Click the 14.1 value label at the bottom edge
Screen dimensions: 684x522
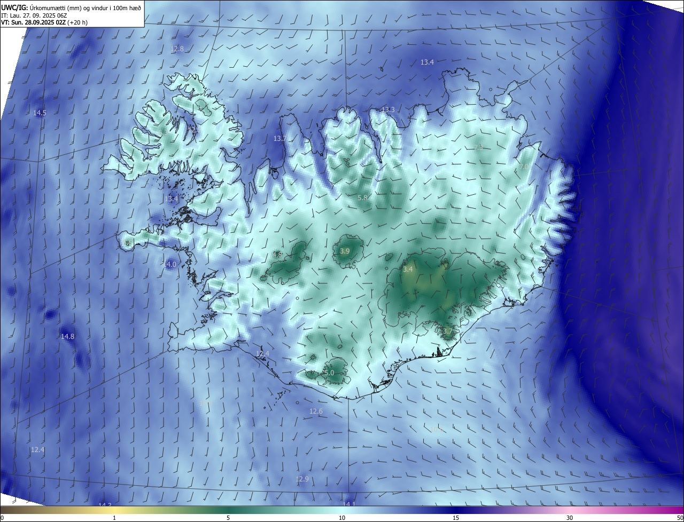coord(348,503)
